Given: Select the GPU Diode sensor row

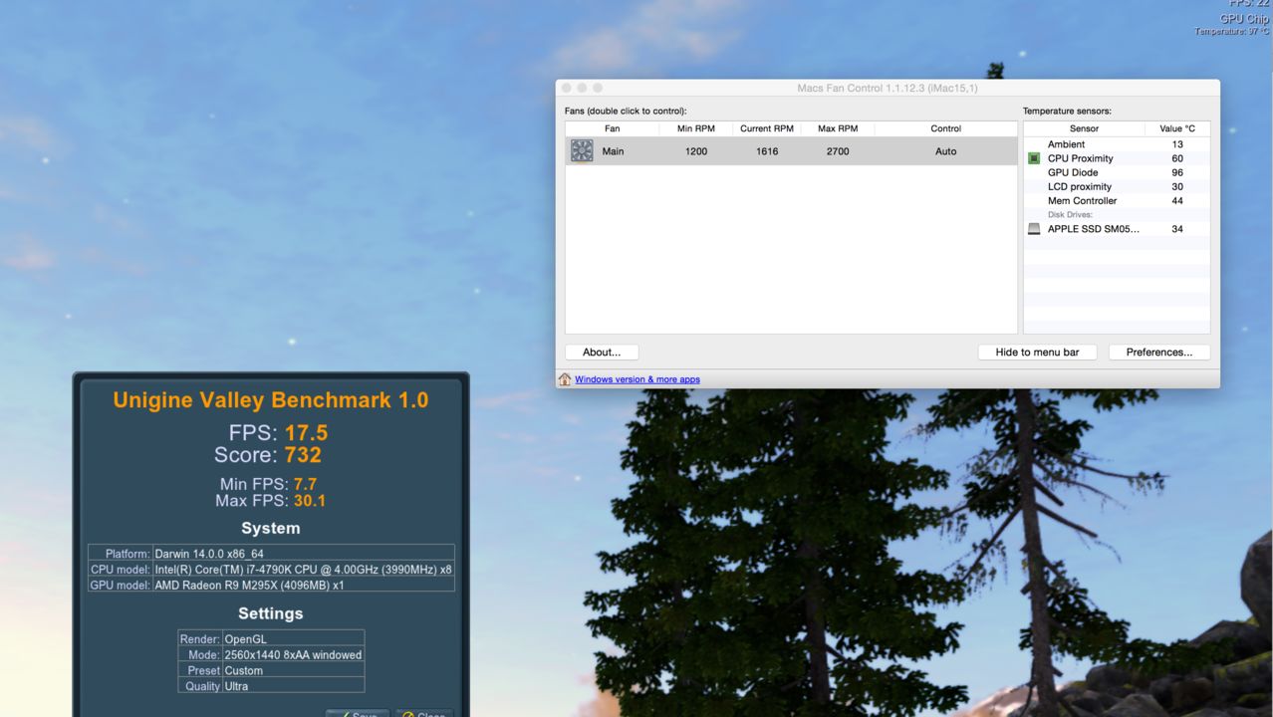Looking at the screenshot, I should click(x=1117, y=172).
